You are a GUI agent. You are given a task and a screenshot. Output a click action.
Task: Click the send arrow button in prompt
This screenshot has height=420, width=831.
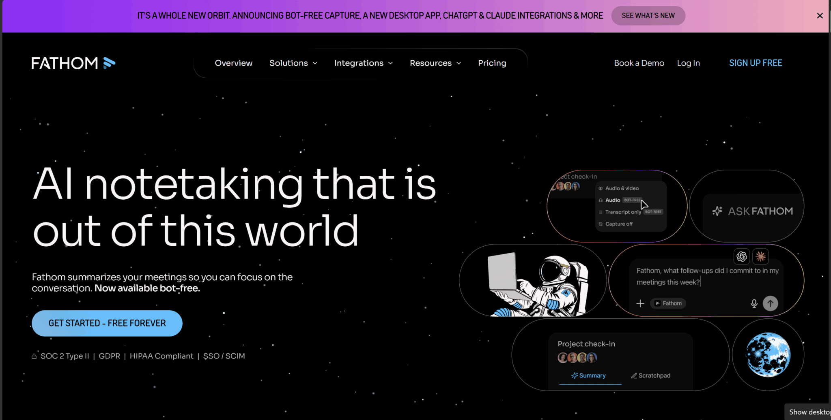pos(770,303)
